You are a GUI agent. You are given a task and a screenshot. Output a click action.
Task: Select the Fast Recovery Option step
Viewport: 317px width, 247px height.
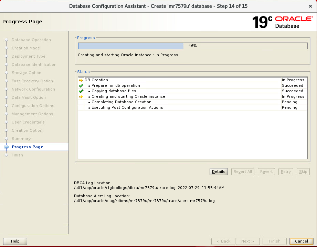32,81
